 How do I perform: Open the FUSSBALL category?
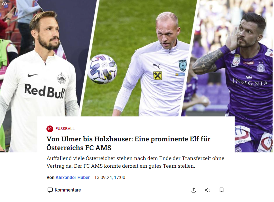tap(65, 129)
